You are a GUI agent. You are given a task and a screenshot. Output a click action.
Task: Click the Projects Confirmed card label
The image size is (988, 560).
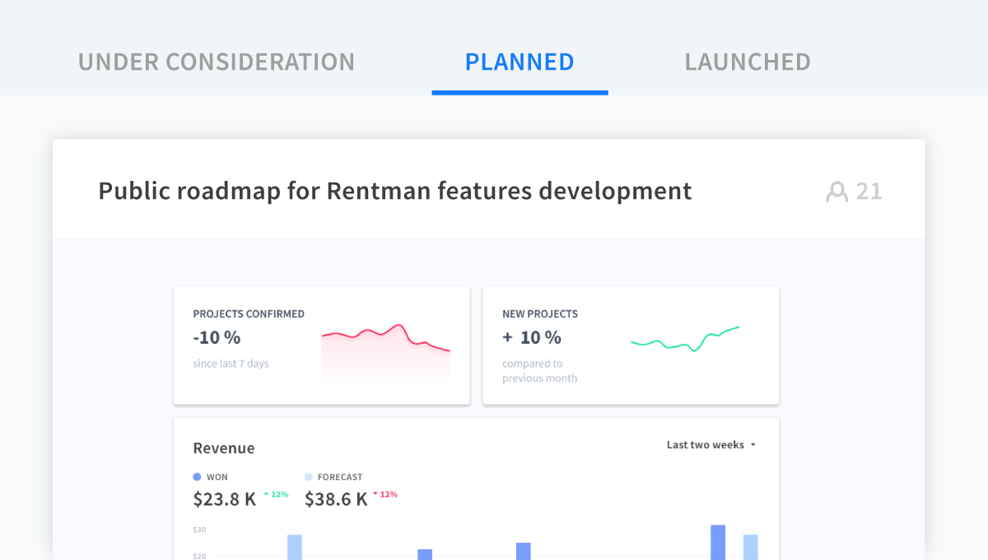click(x=249, y=314)
